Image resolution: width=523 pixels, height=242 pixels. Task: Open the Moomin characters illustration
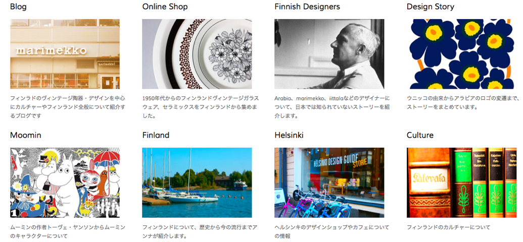tap(65, 183)
